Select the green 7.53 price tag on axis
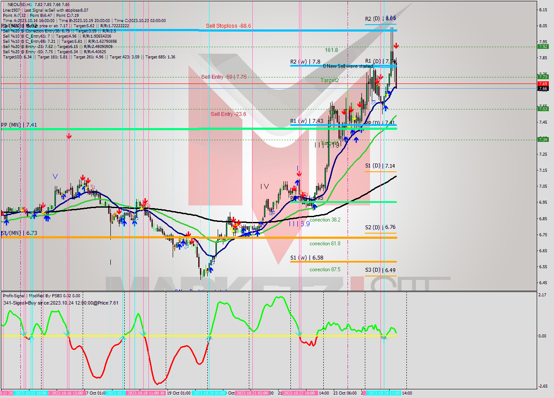This screenshot has width=554, height=398. tap(543, 109)
